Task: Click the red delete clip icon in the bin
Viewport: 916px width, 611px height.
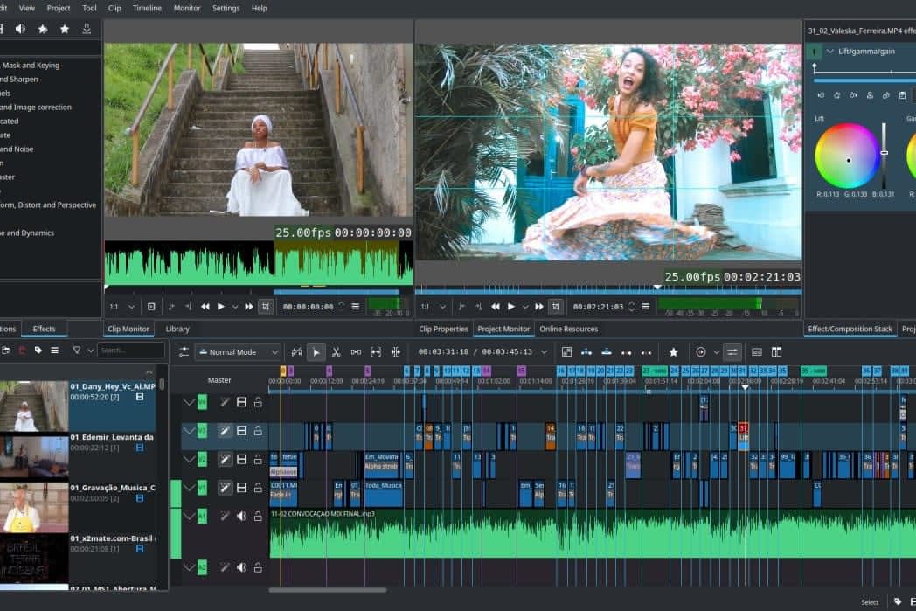Action: (23, 351)
